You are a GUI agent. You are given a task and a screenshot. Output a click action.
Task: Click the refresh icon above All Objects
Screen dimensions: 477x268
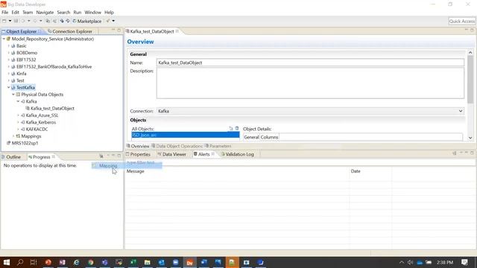click(231, 129)
